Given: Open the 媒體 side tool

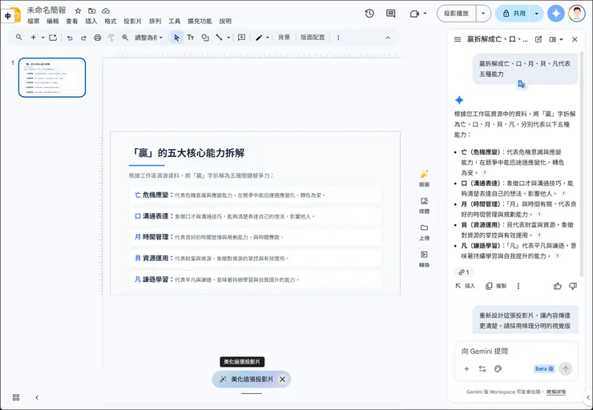Looking at the screenshot, I should point(425,205).
